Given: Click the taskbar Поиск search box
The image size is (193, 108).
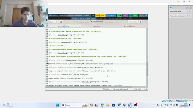Looking at the screenshot, I should pyautogui.click(x=74, y=105).
